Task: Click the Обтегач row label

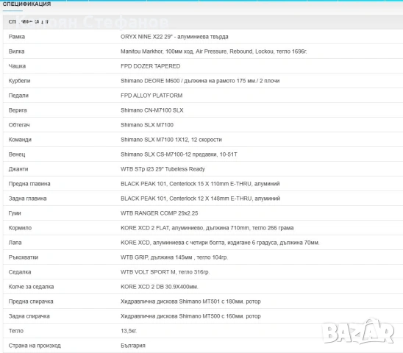Action: (19, 125)
